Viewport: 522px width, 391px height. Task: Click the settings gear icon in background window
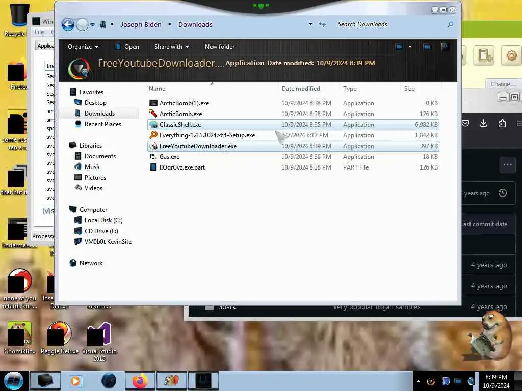pyautogui.click(x=511, y=55)
